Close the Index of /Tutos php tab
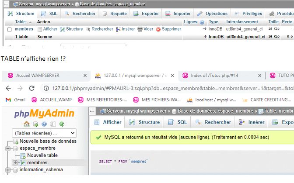Image resolution: width=294 pixels, height=183 pixels. click(260, 76)
